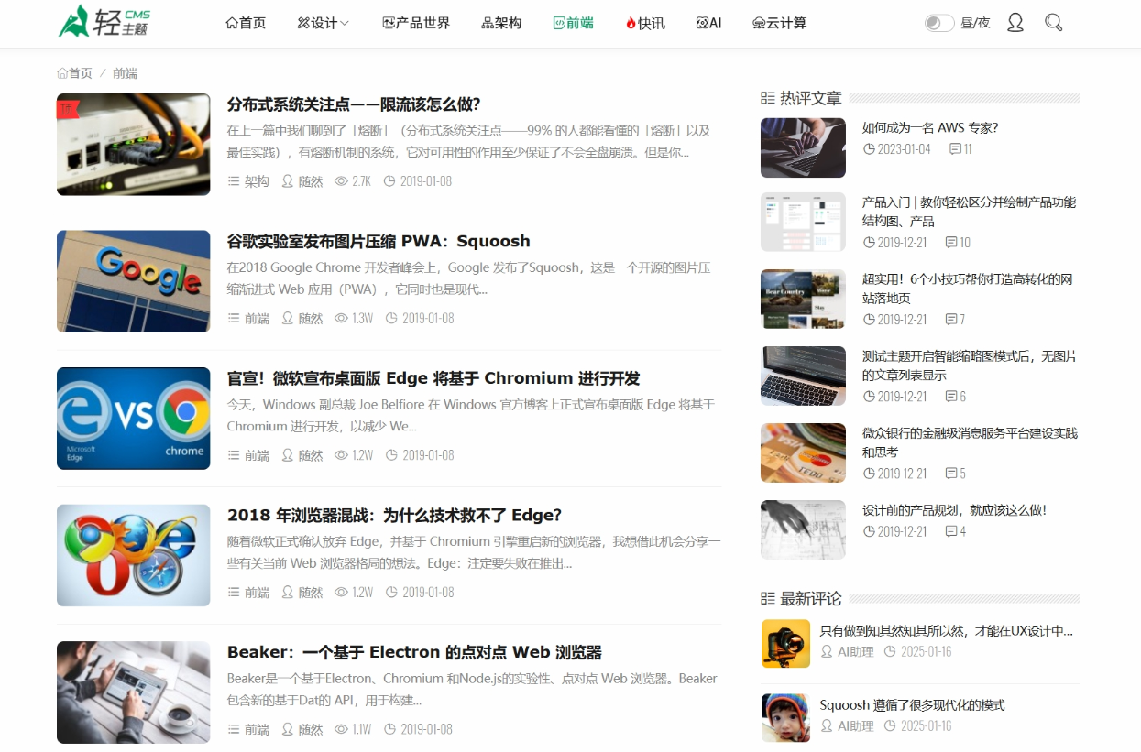Open the Beaker 浏览器 article link
Screen dimensions: 1141x752
click(413, 652)
